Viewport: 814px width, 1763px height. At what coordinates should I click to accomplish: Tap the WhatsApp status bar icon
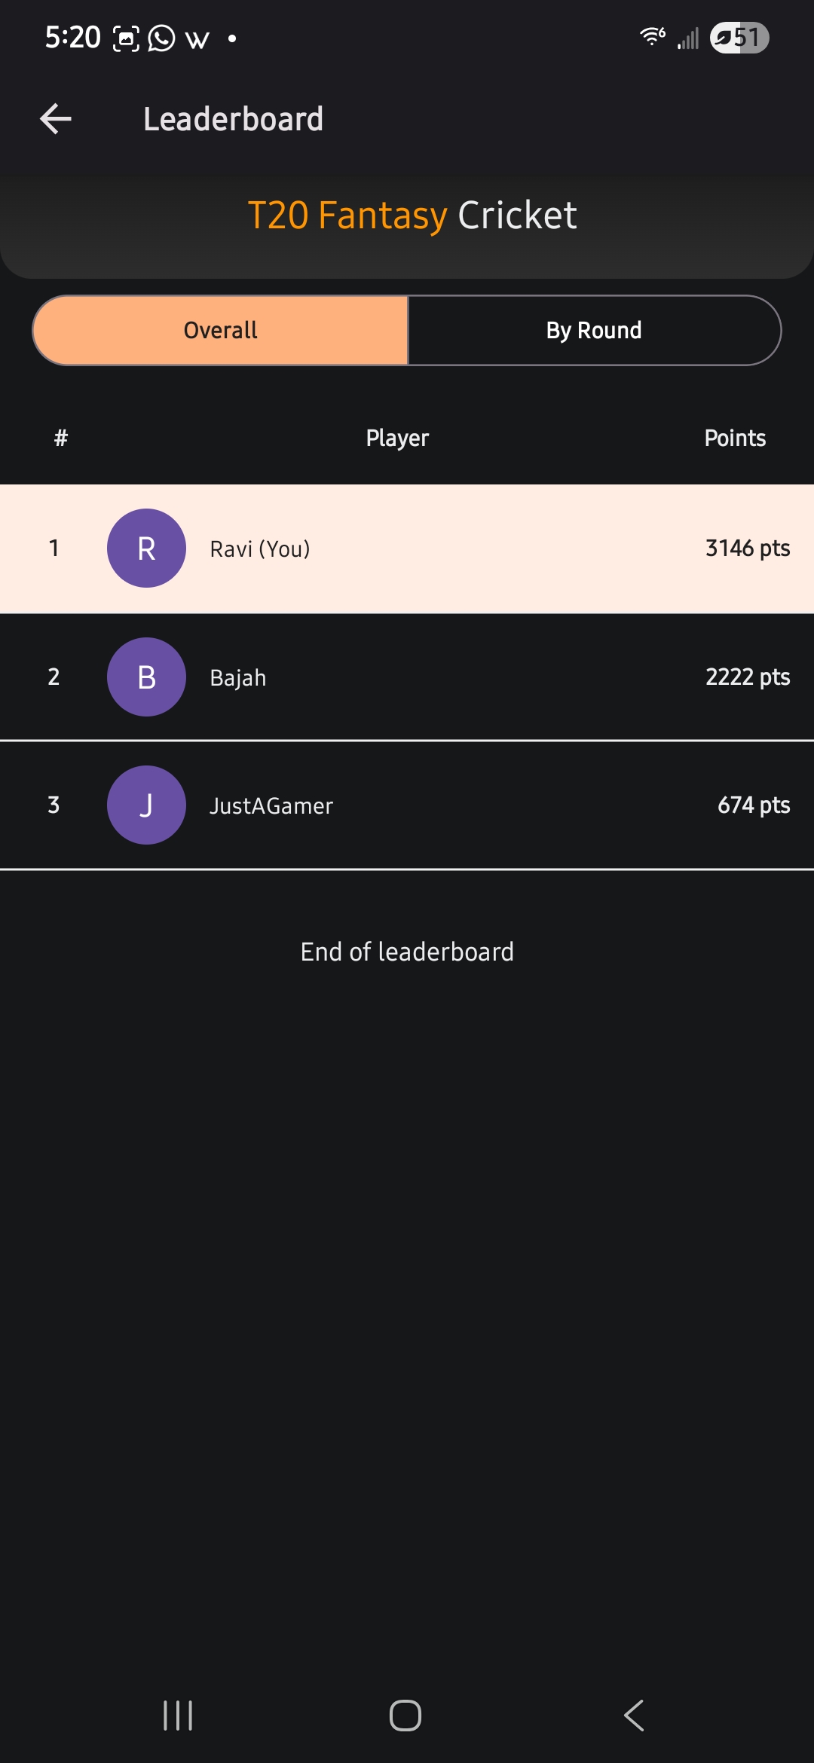[161, 38]
